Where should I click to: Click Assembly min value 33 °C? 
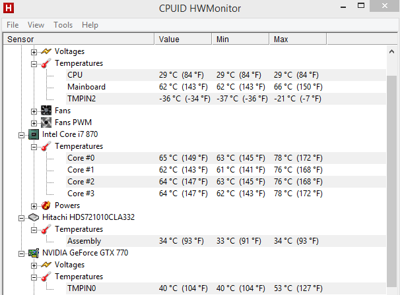point(239,241)
